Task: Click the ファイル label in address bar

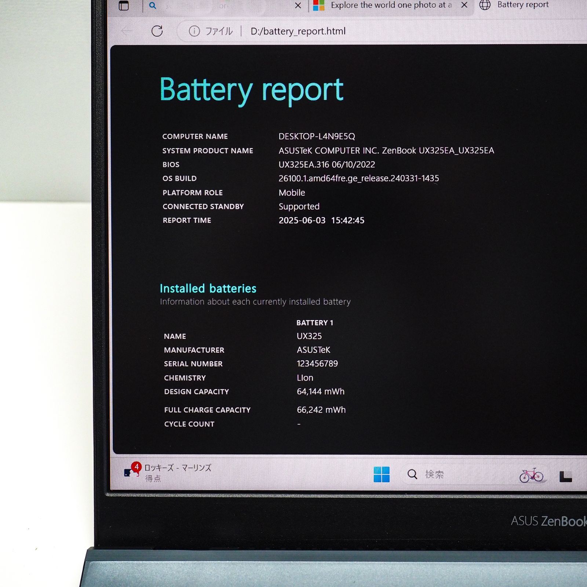Action: tap(219, 31)
